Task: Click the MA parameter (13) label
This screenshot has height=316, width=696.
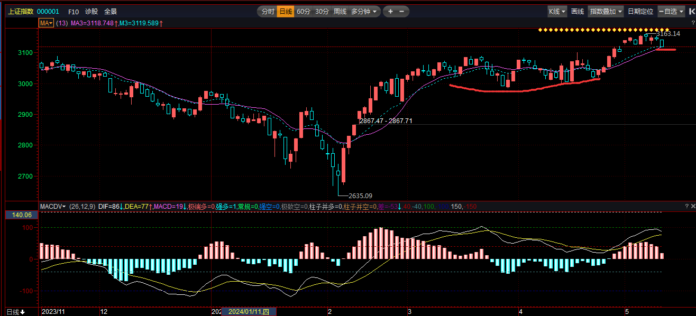Action: pyautogui.click(x=62, y=23)
